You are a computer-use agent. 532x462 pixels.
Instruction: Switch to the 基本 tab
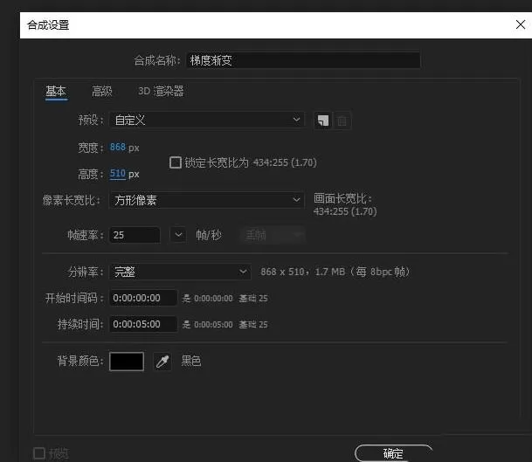(56, 91)
